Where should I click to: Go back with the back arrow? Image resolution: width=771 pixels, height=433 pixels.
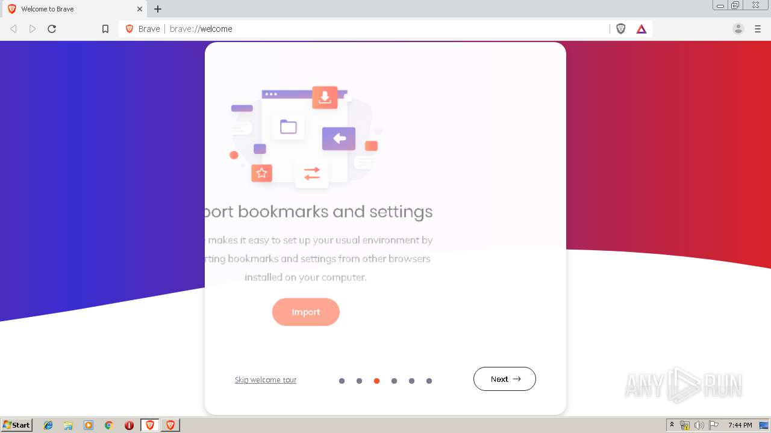point(13,29)
